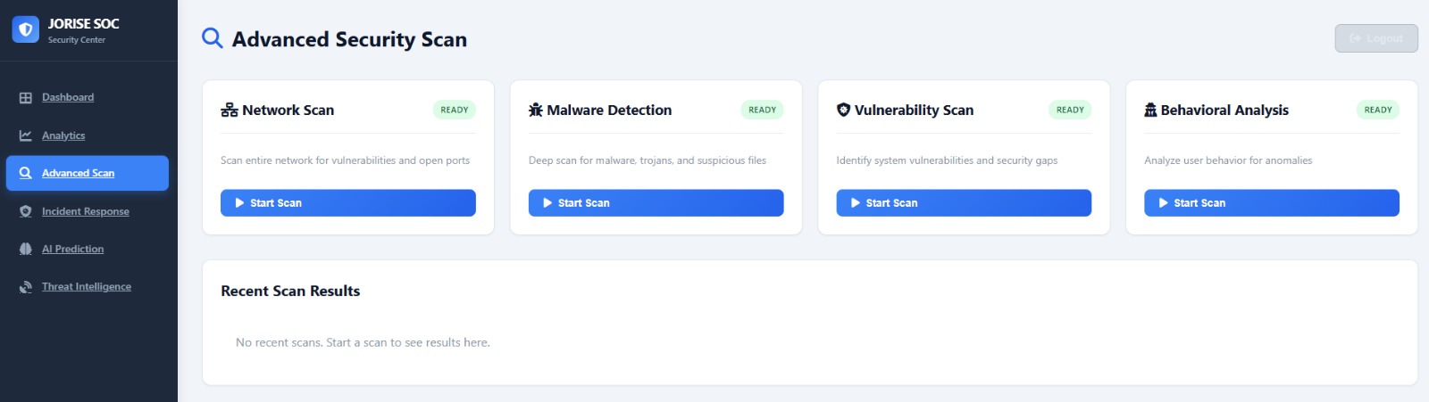Begin the Behavioral Analysis scan
1429x402 pixels.
1271,203
